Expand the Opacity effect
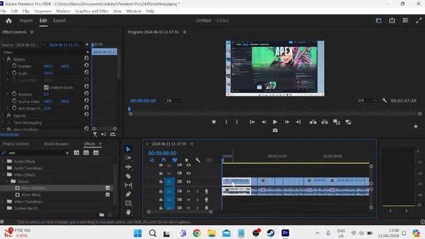The image size is (425, 239). tap(3, 115)
